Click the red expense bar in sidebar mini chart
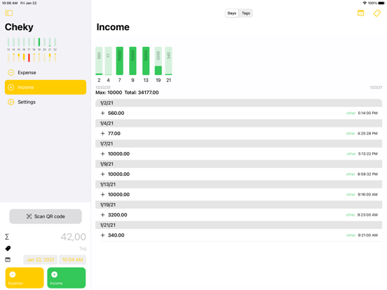The image size is (387, 290). [29, 57]
